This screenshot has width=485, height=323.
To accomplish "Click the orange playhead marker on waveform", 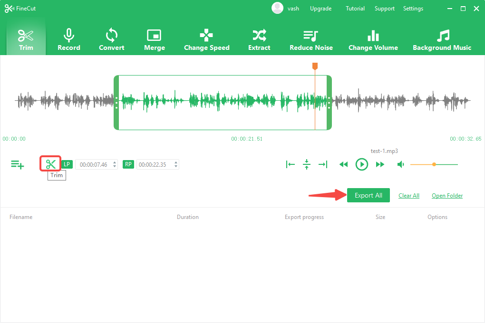I will coord(315,66).
